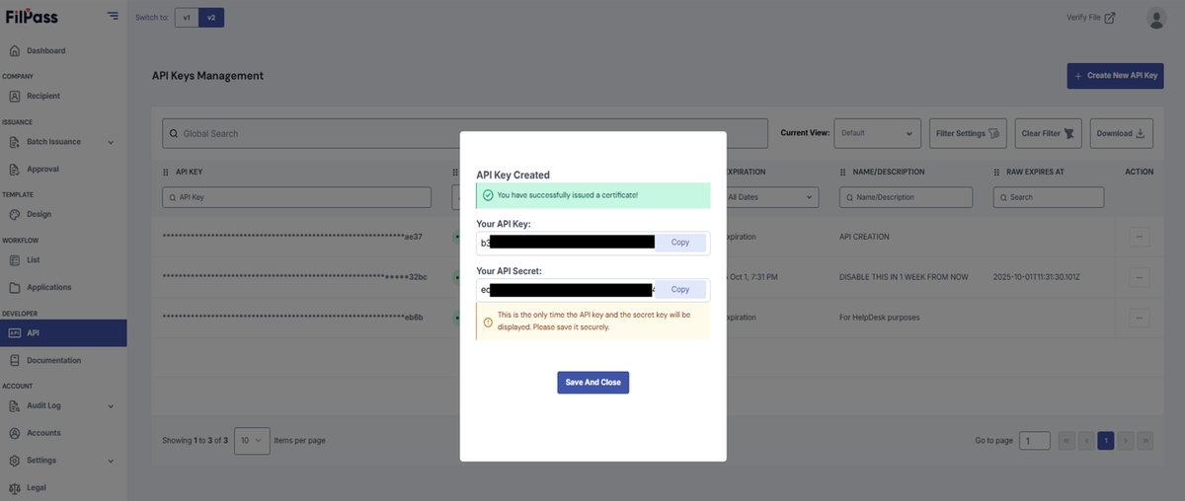Copy the API Secret value
1185x501 pixels.
coord(680,290)
